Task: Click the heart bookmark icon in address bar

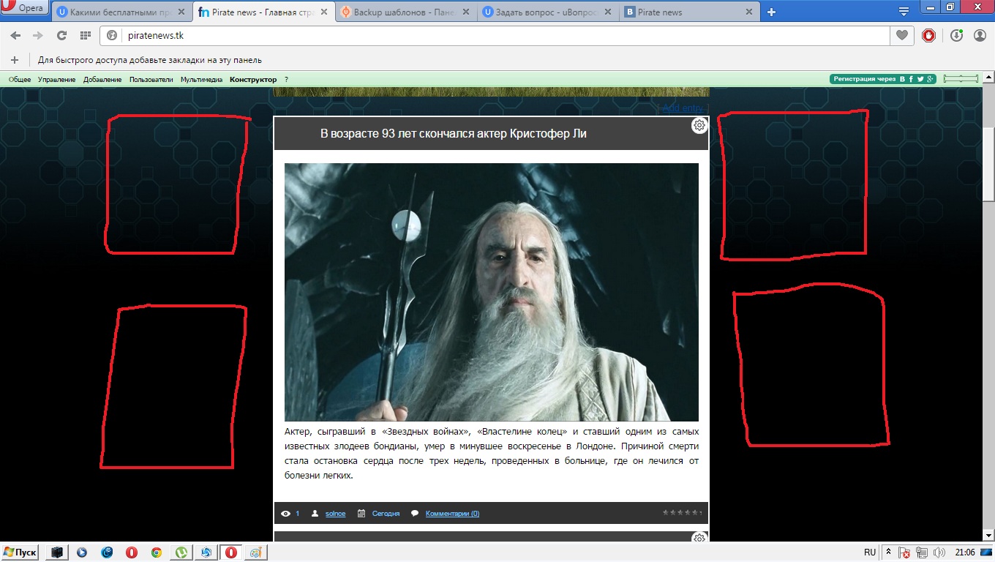Action: click(x=902, y=35)
